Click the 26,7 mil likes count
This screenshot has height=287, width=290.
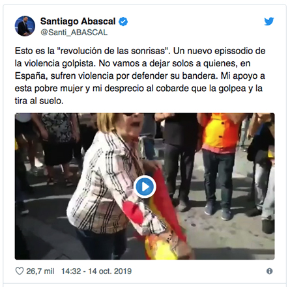[40, 271]
